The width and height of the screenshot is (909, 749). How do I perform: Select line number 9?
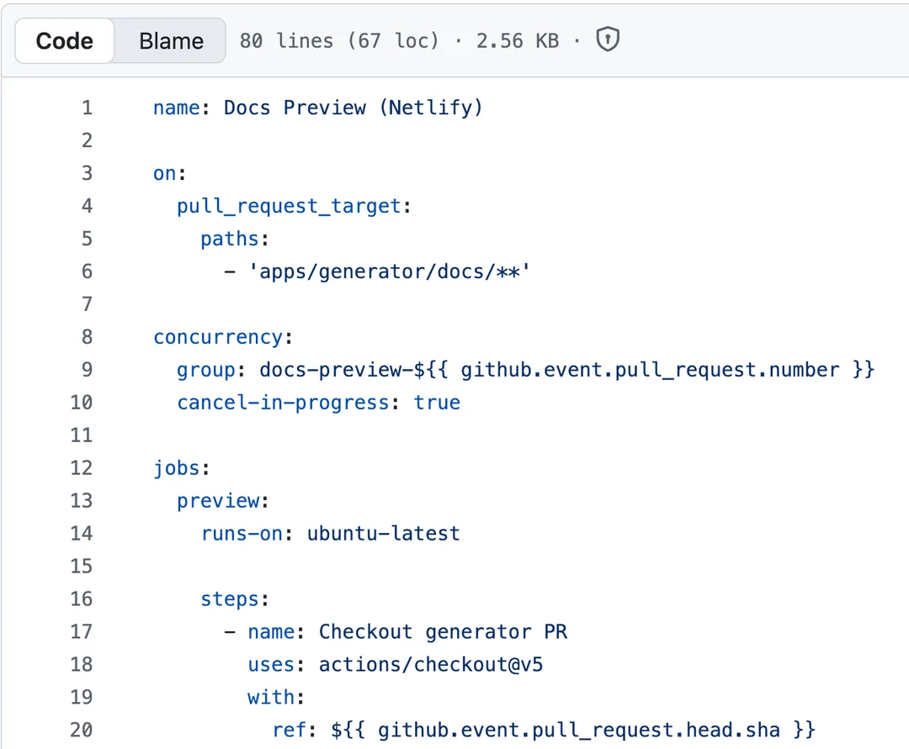click(x=87, y=369)
